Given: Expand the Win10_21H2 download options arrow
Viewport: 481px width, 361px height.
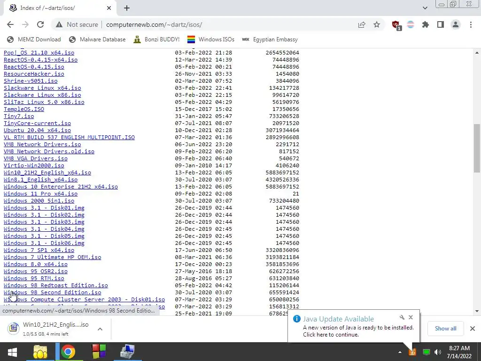Looking at the screenshot, I should [100, 329].
